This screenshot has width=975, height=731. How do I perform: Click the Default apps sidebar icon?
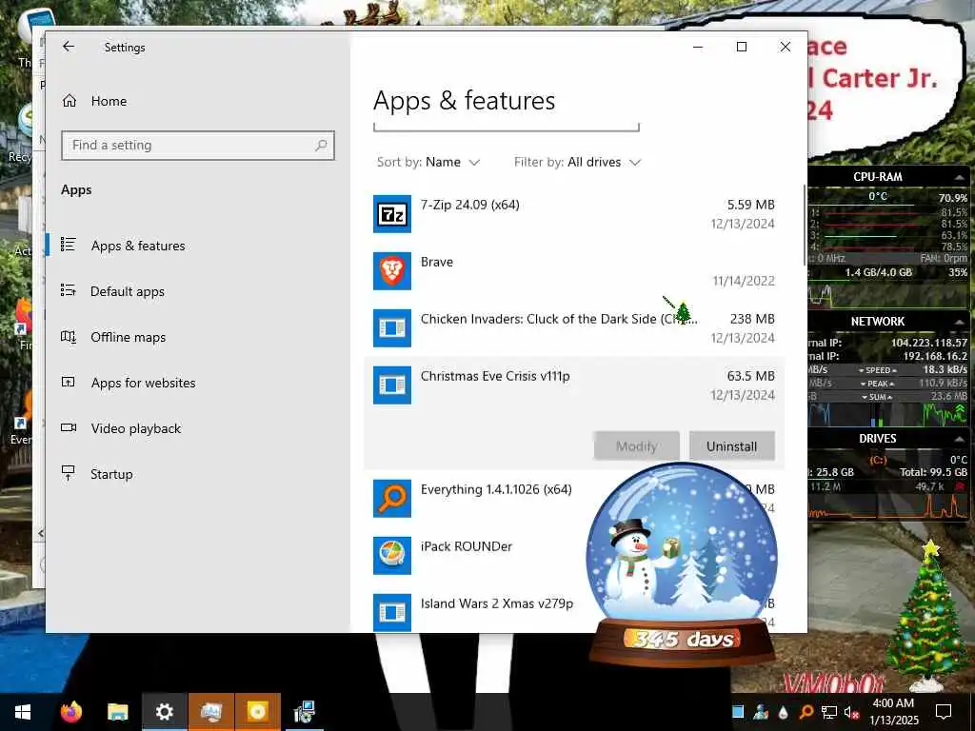pyautogui.click(x=69, y=290)
